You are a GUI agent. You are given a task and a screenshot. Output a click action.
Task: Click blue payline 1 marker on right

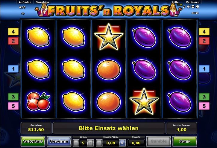click(x=204, y=69)
